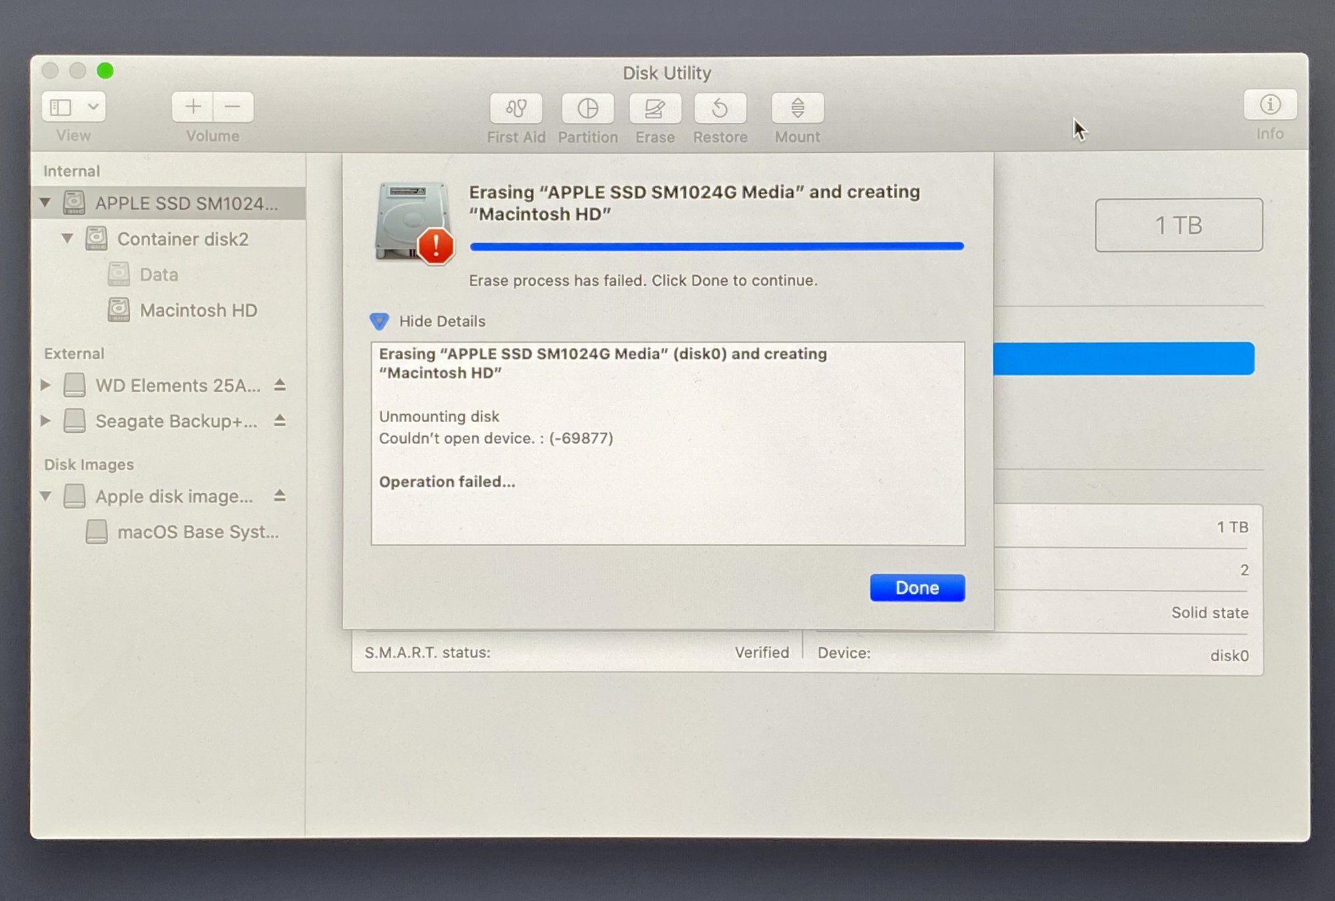Open the View options dropdown chevron

tap(93, 107)
